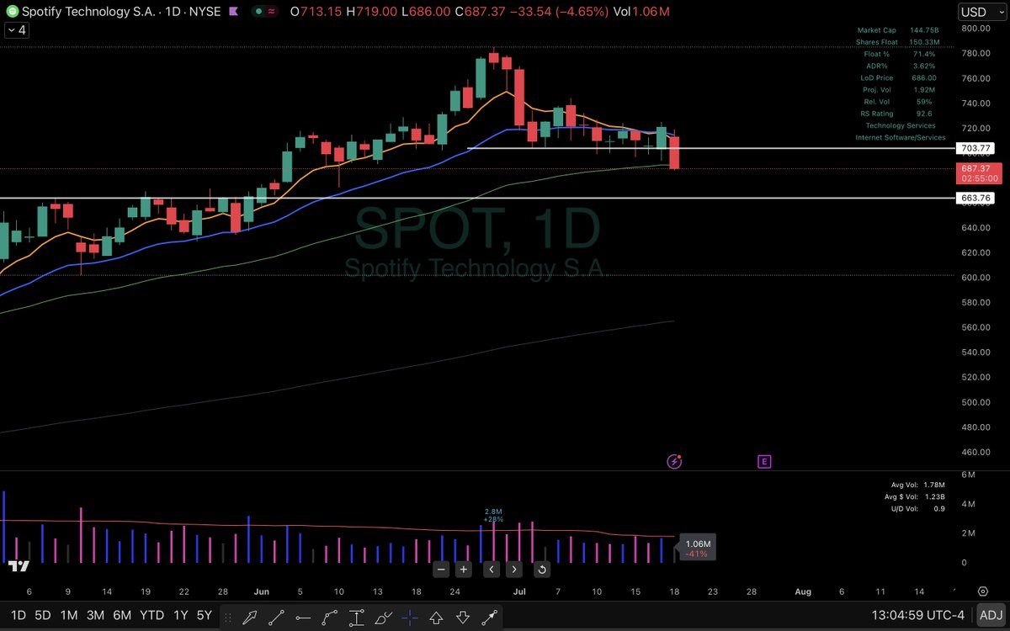Zoom in the chart with plus button

point(463,570)
